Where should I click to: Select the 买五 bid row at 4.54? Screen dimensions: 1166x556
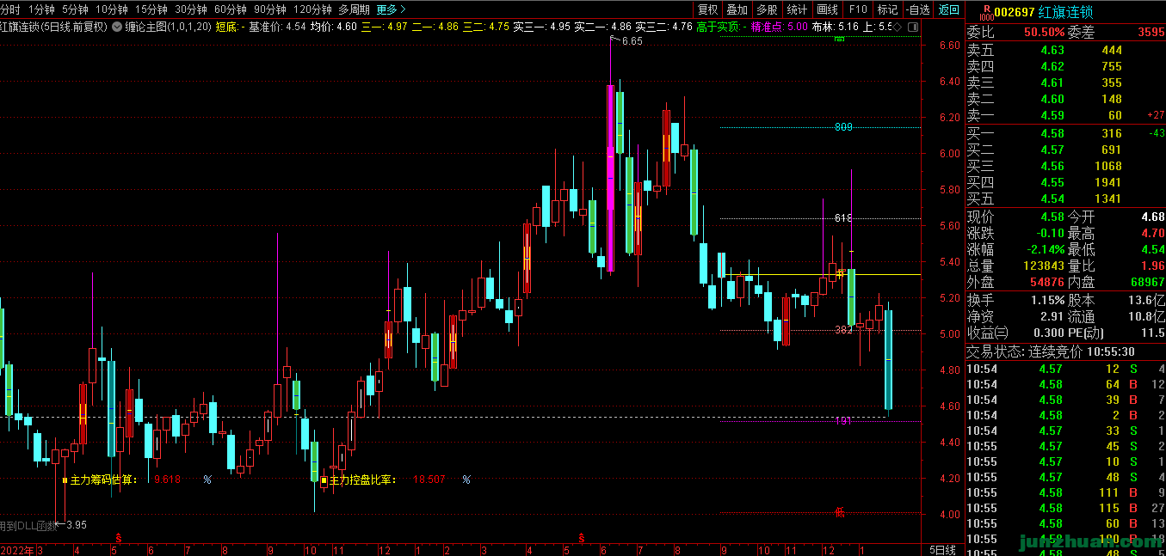tap(1065, 199)
